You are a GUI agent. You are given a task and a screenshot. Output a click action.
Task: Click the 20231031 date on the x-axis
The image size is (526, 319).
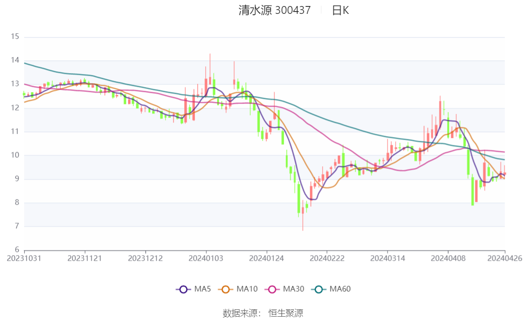[x=24, y=258]
